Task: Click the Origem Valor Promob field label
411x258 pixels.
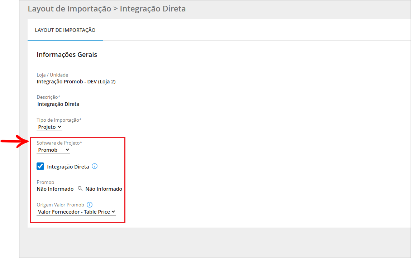Action: pyautogui.click(x=60, y=205)
